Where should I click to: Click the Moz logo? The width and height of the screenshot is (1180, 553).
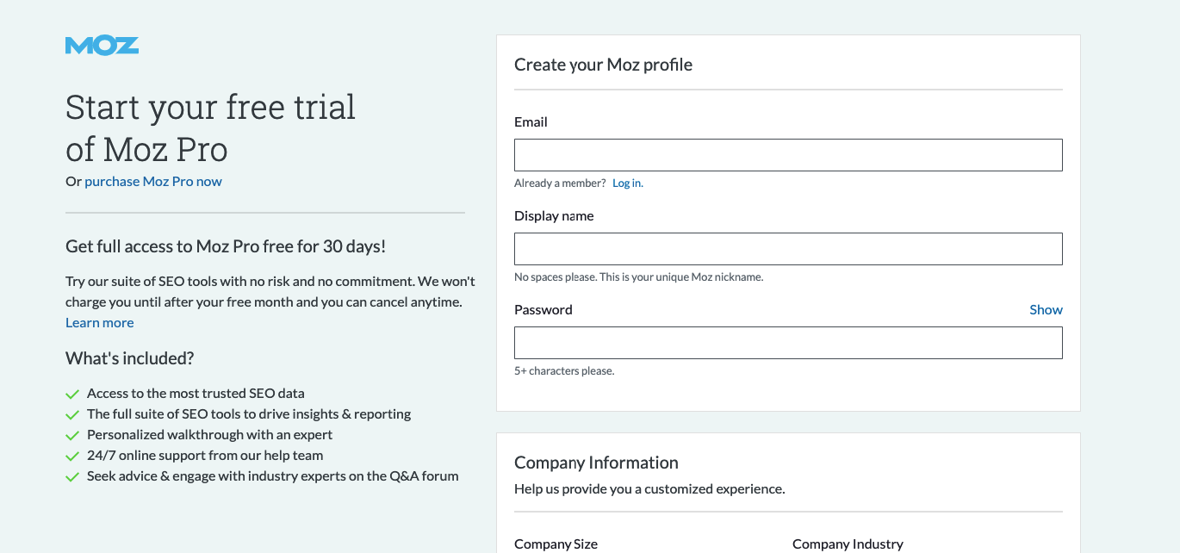tap(102, 46)
